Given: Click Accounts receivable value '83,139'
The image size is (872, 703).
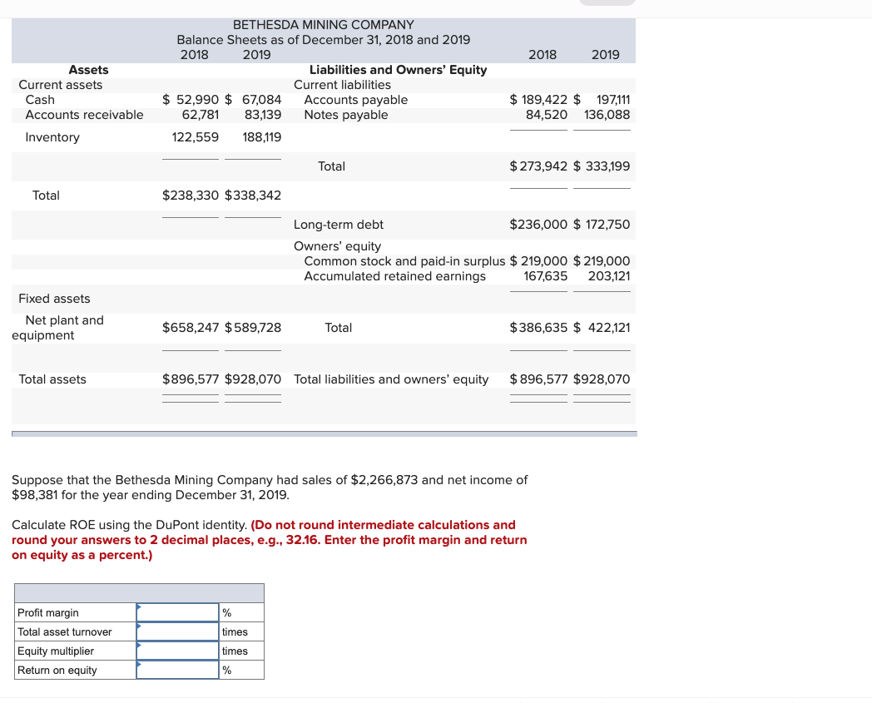Looking at the screenshot, I should click(x=262, y=115).
